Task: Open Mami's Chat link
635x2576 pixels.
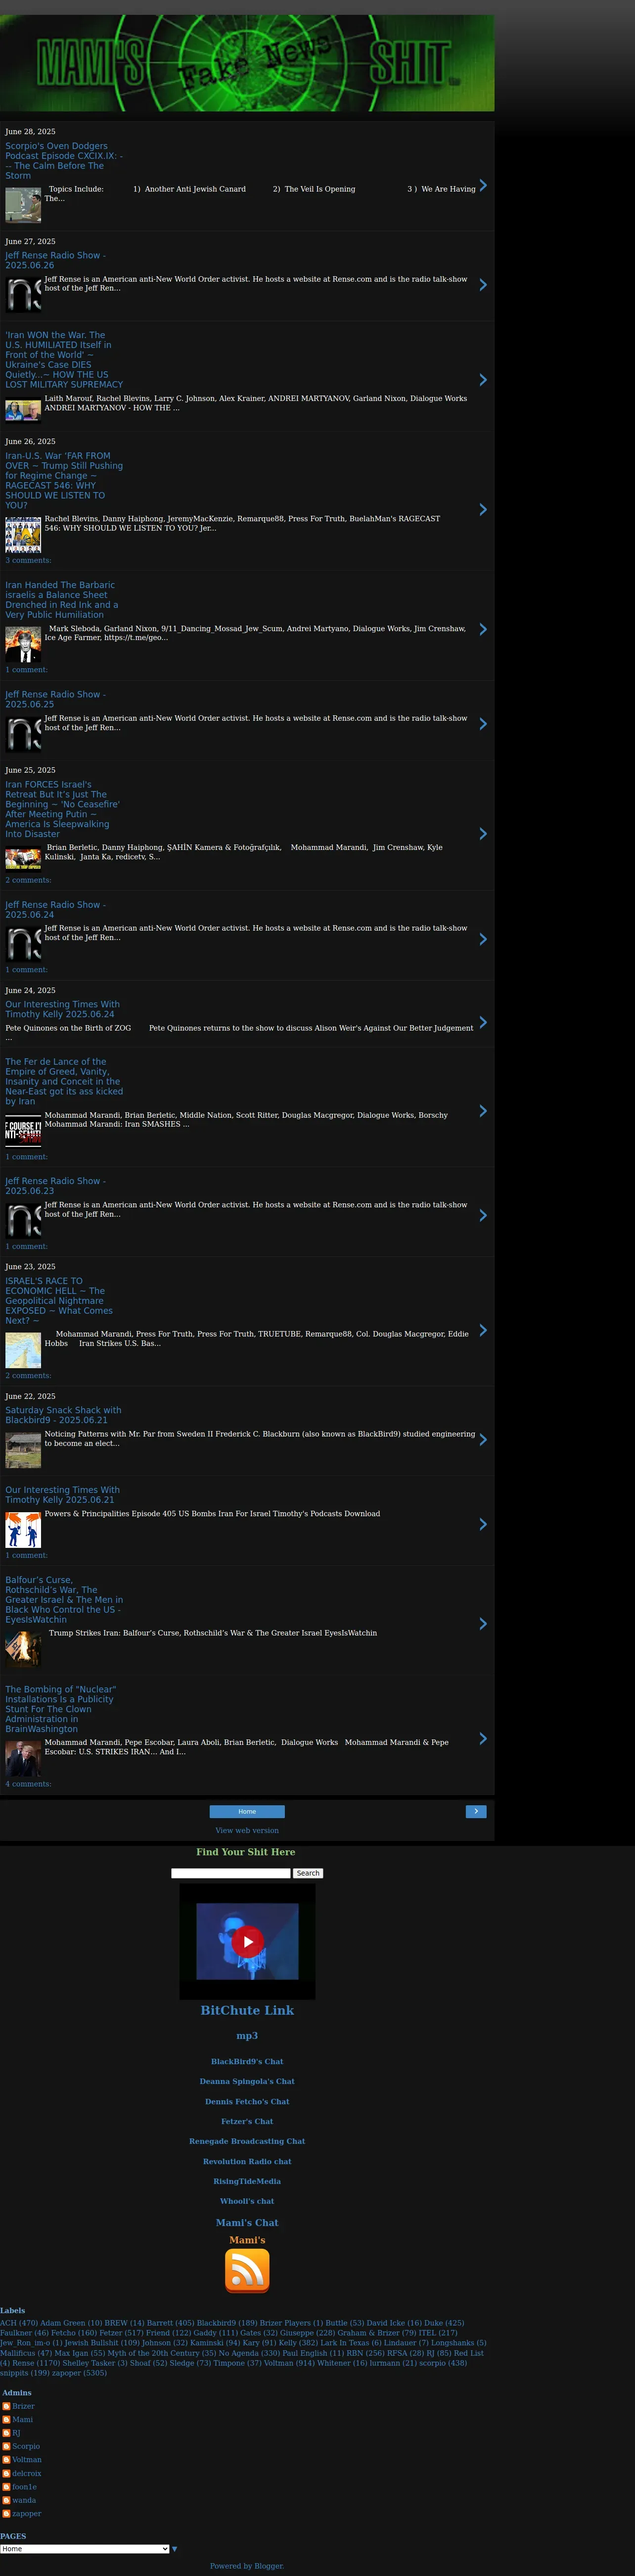Action: (x=248, y=2223)
